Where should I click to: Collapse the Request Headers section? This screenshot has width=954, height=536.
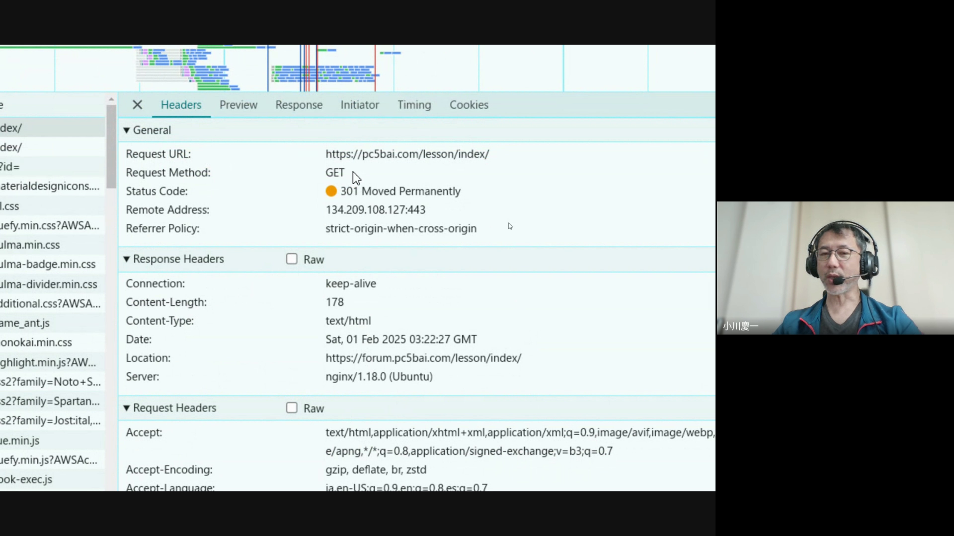(x=127, y=408)
